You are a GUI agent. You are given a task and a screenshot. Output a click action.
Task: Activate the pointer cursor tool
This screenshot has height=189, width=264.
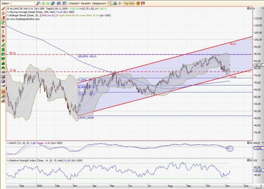coord(110,3)
